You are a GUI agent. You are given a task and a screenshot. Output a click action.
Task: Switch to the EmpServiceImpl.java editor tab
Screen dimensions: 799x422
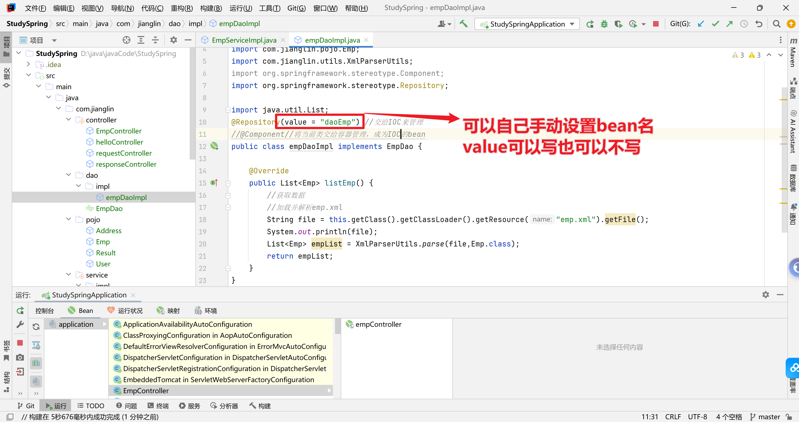tap(244, 40)
